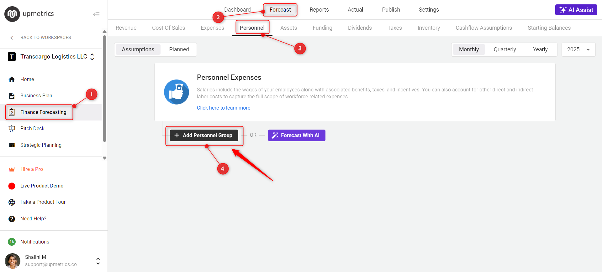Switch to Yearly period view

pos(540,49)
